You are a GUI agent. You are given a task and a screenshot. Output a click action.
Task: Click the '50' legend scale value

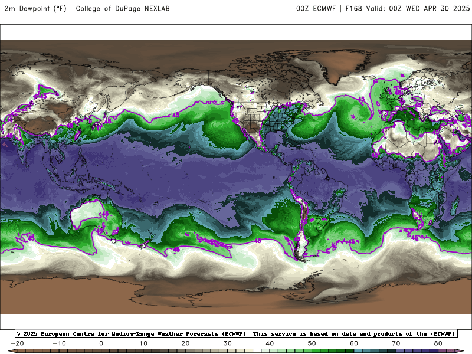[x=312, y=343]
